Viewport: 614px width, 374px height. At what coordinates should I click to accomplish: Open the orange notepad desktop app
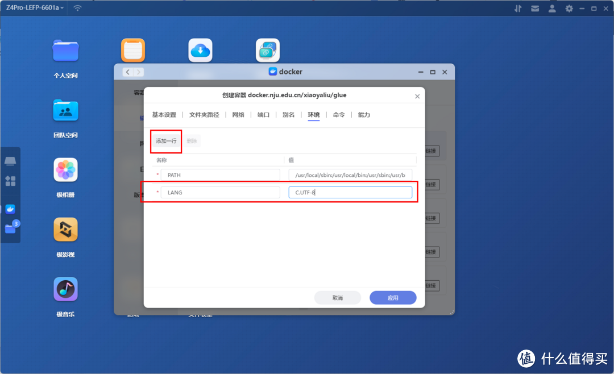coord(133,50)
